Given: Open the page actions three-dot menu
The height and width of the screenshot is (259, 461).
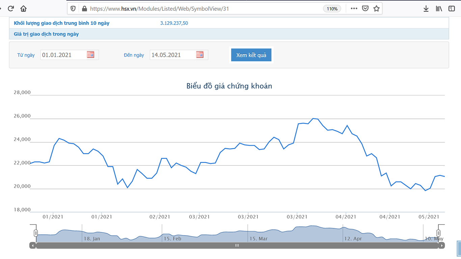Looking at the screenshot, I should click(354, 8).
